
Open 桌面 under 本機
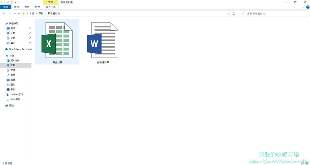click(x=13, y=80)
